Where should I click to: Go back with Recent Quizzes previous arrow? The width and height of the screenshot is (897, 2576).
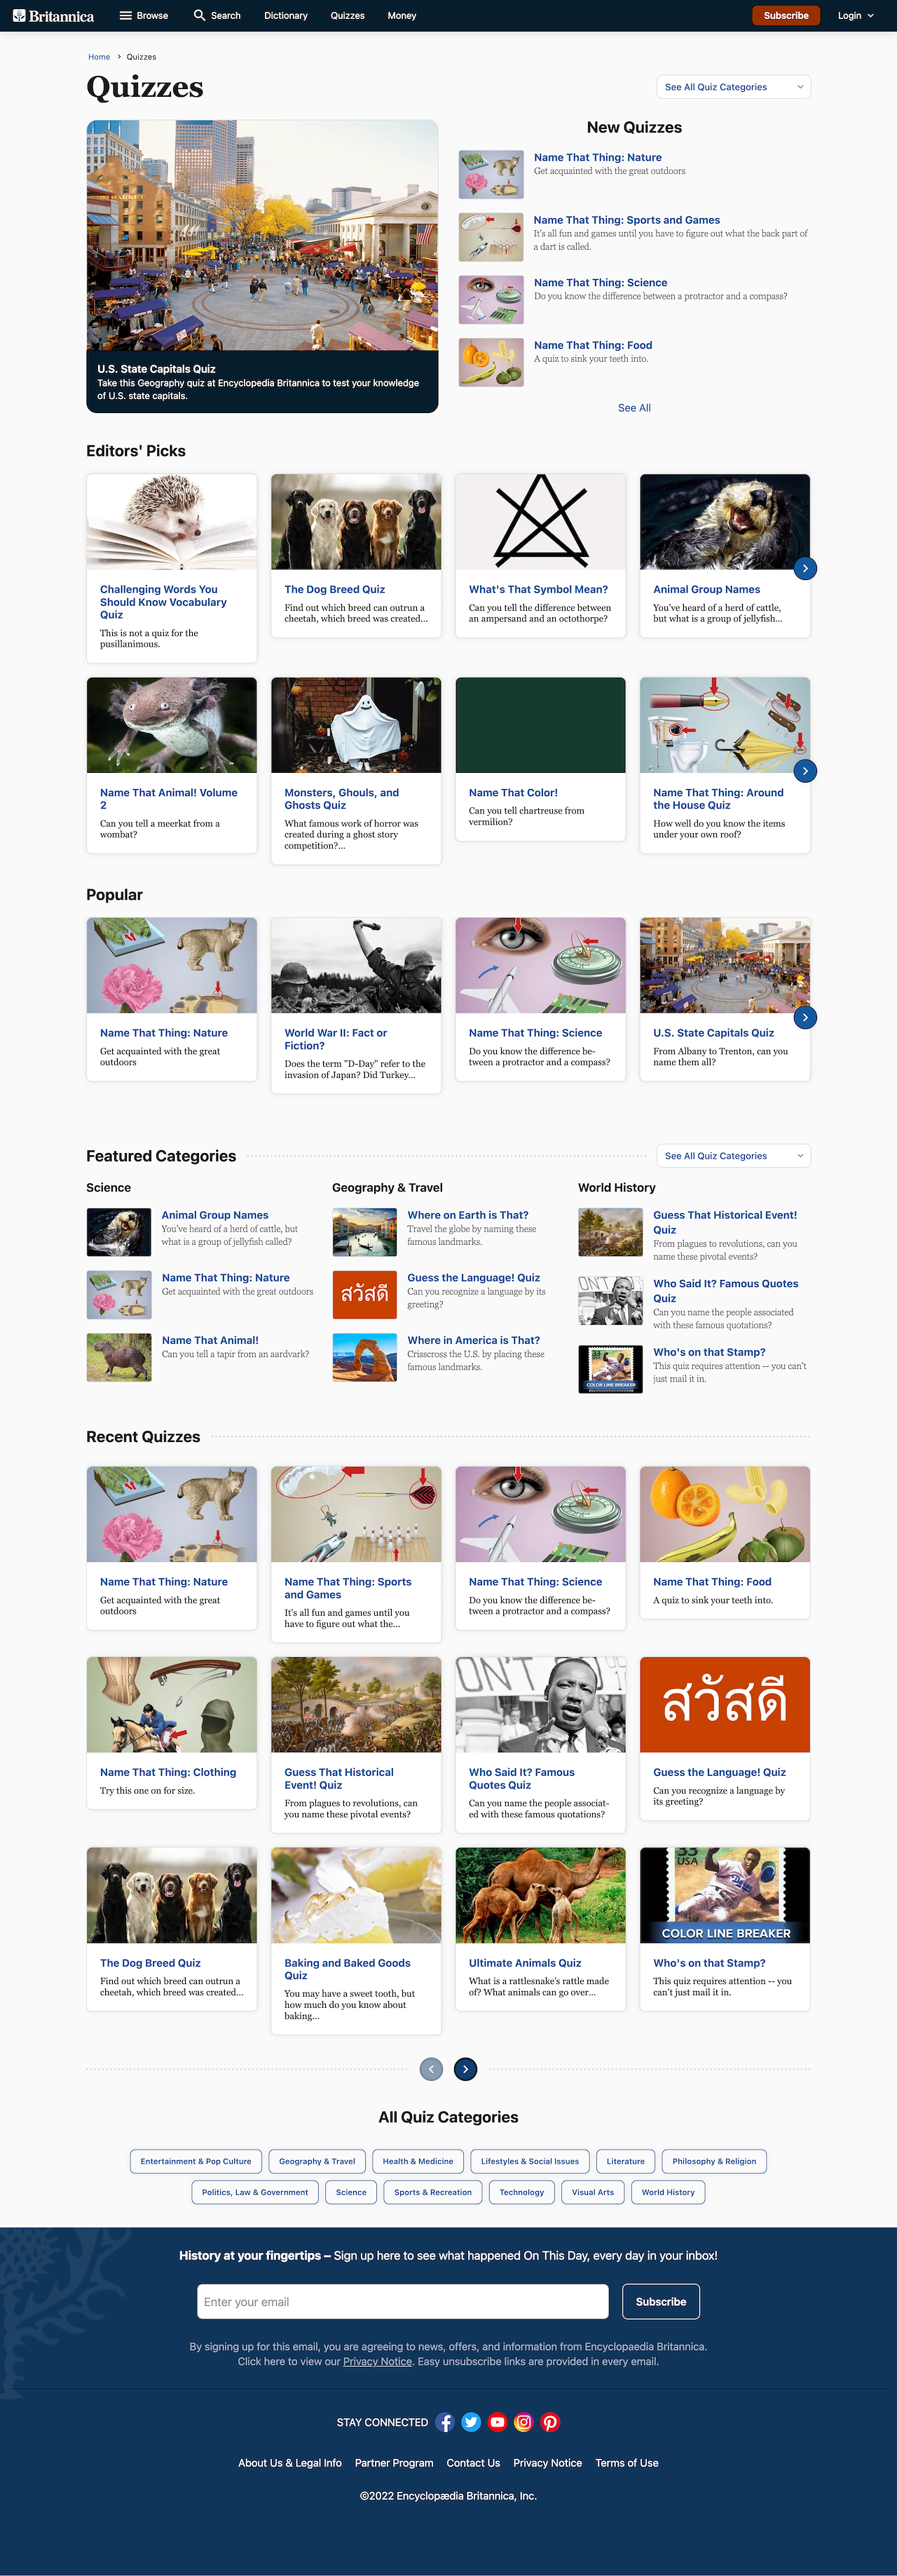tap(432, 2069)
